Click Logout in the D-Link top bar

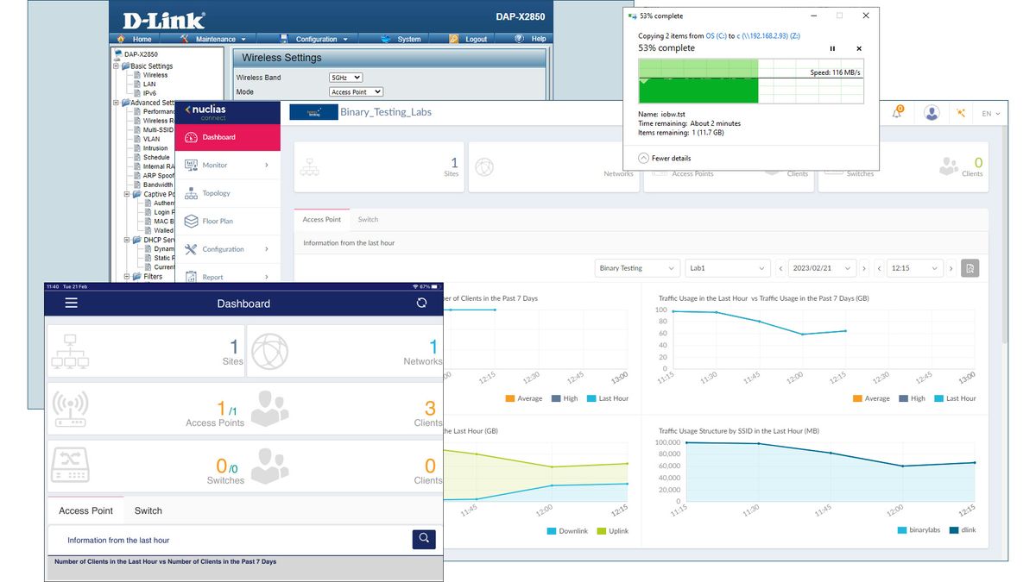(x=469, y=39)
